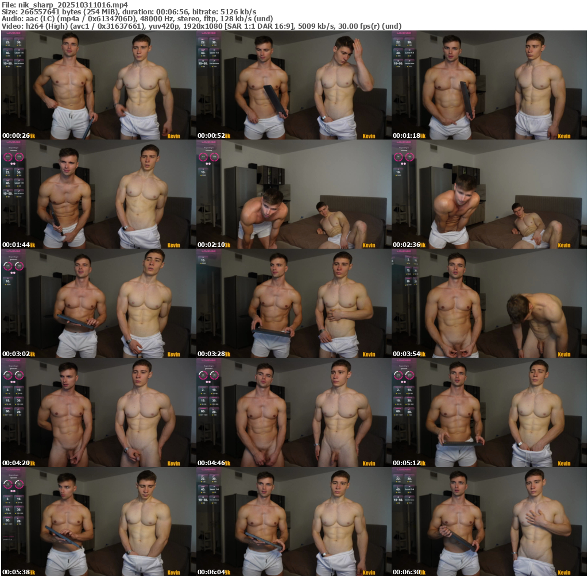
Task: Click the last frame at 00:06:30
Action: [489, 521]
